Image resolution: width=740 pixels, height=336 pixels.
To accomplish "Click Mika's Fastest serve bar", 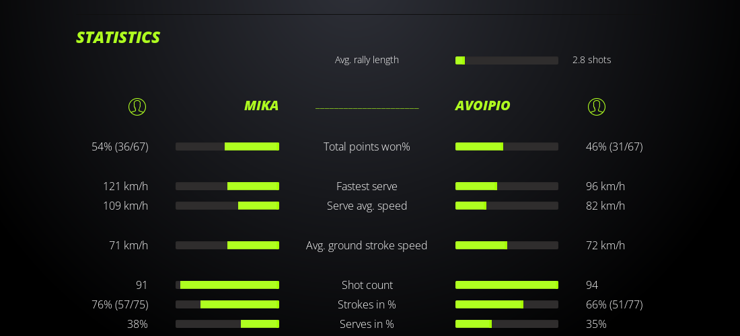I will coord(227,186).
